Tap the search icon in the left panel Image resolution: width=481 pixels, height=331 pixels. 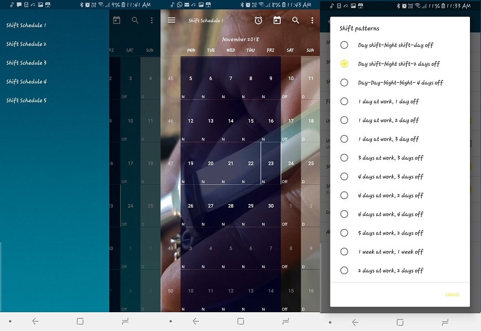point(135,20)
